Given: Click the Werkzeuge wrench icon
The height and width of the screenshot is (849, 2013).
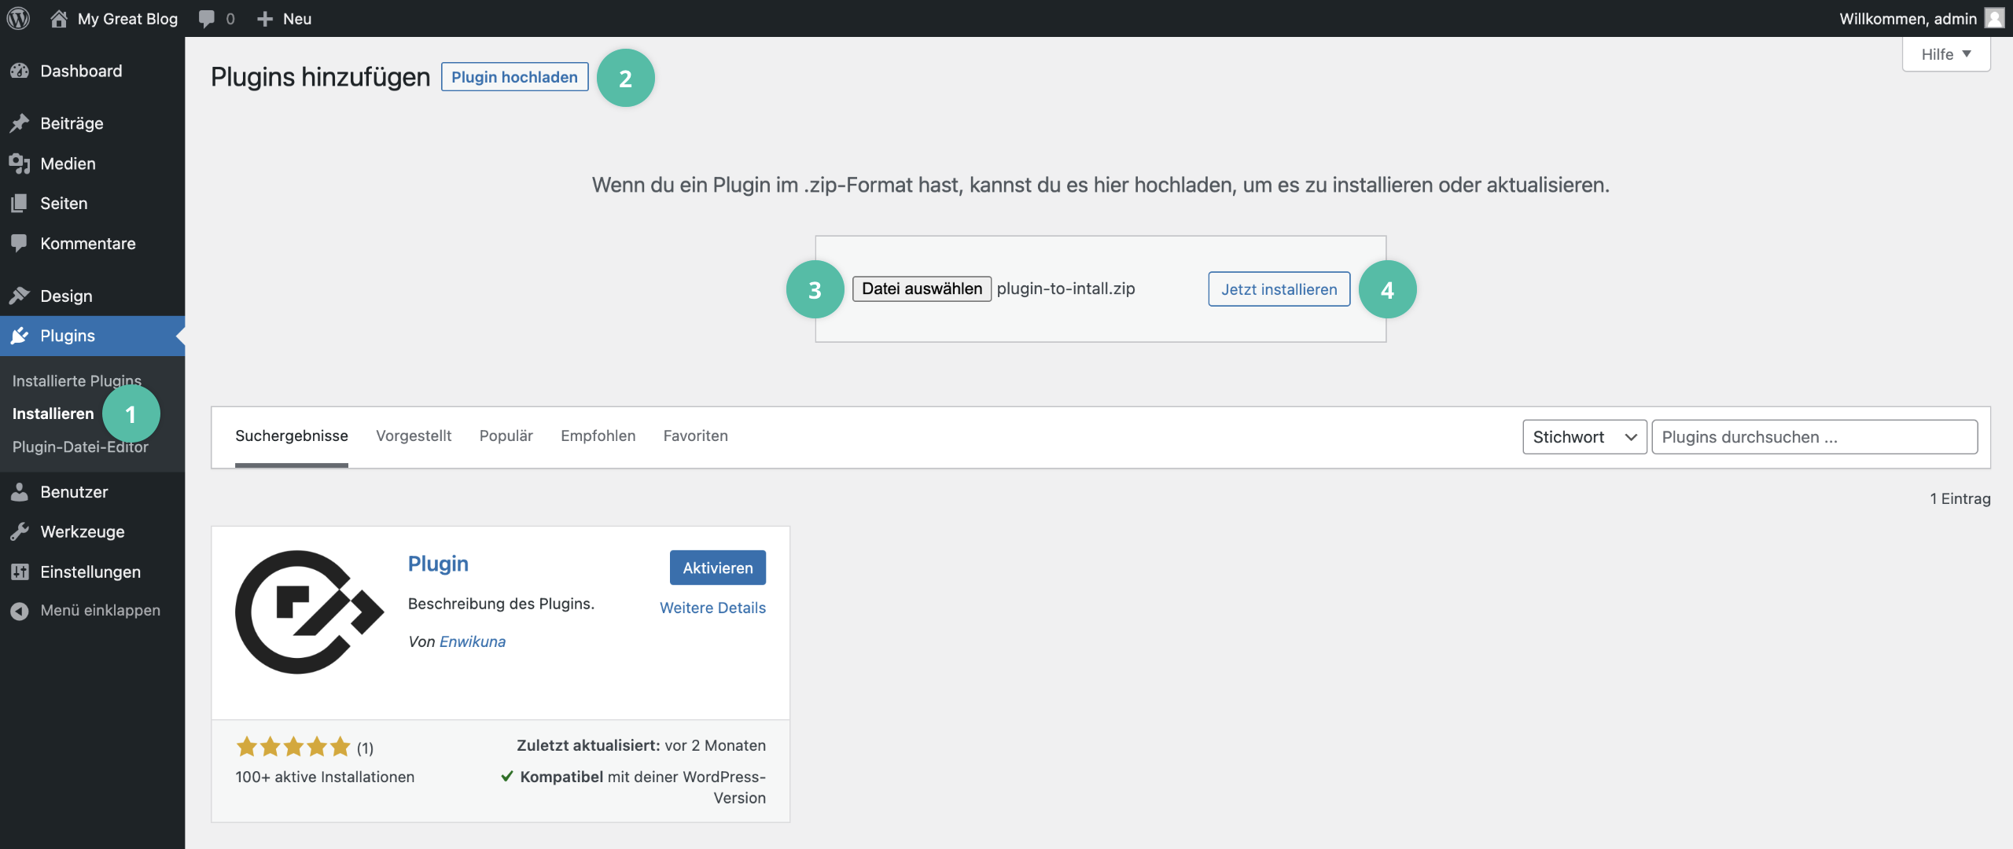Looking at the screenshot, I should click(x=20, y=532).
